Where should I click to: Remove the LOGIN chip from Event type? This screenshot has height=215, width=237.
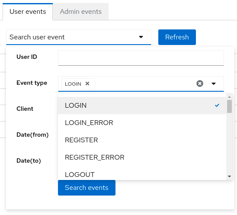[x=87, y=83]
